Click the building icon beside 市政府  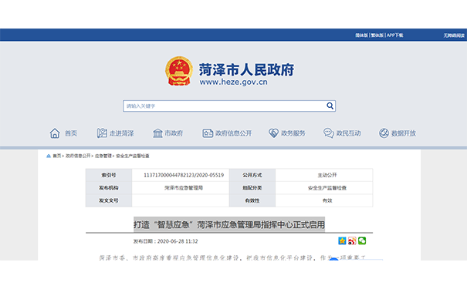click(157, 133)
